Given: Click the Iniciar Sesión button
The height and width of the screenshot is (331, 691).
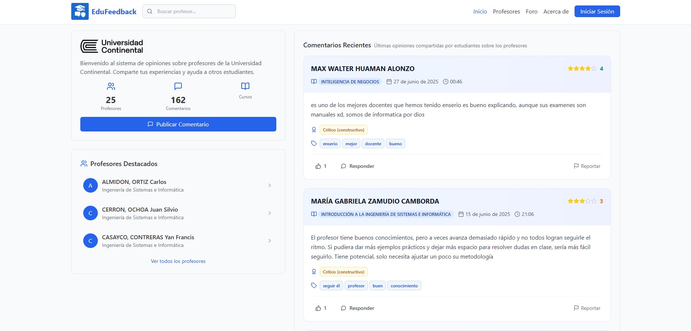Looking at the screenshot, I should click(597, 11).
